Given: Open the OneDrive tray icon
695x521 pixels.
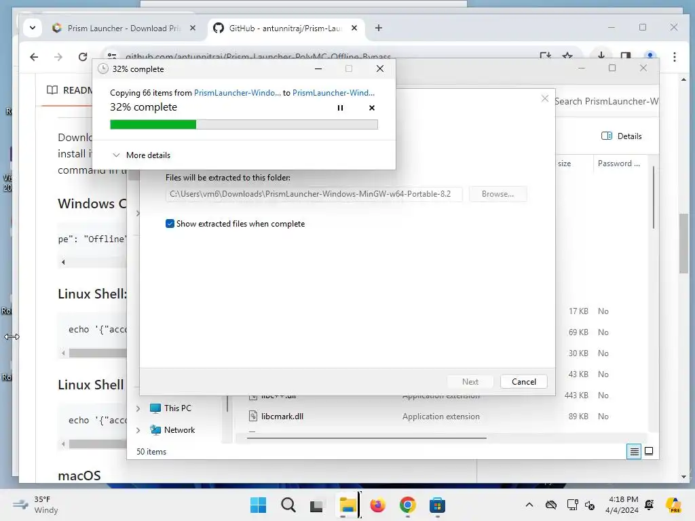Looking at the screenshot, I should 551,505.
